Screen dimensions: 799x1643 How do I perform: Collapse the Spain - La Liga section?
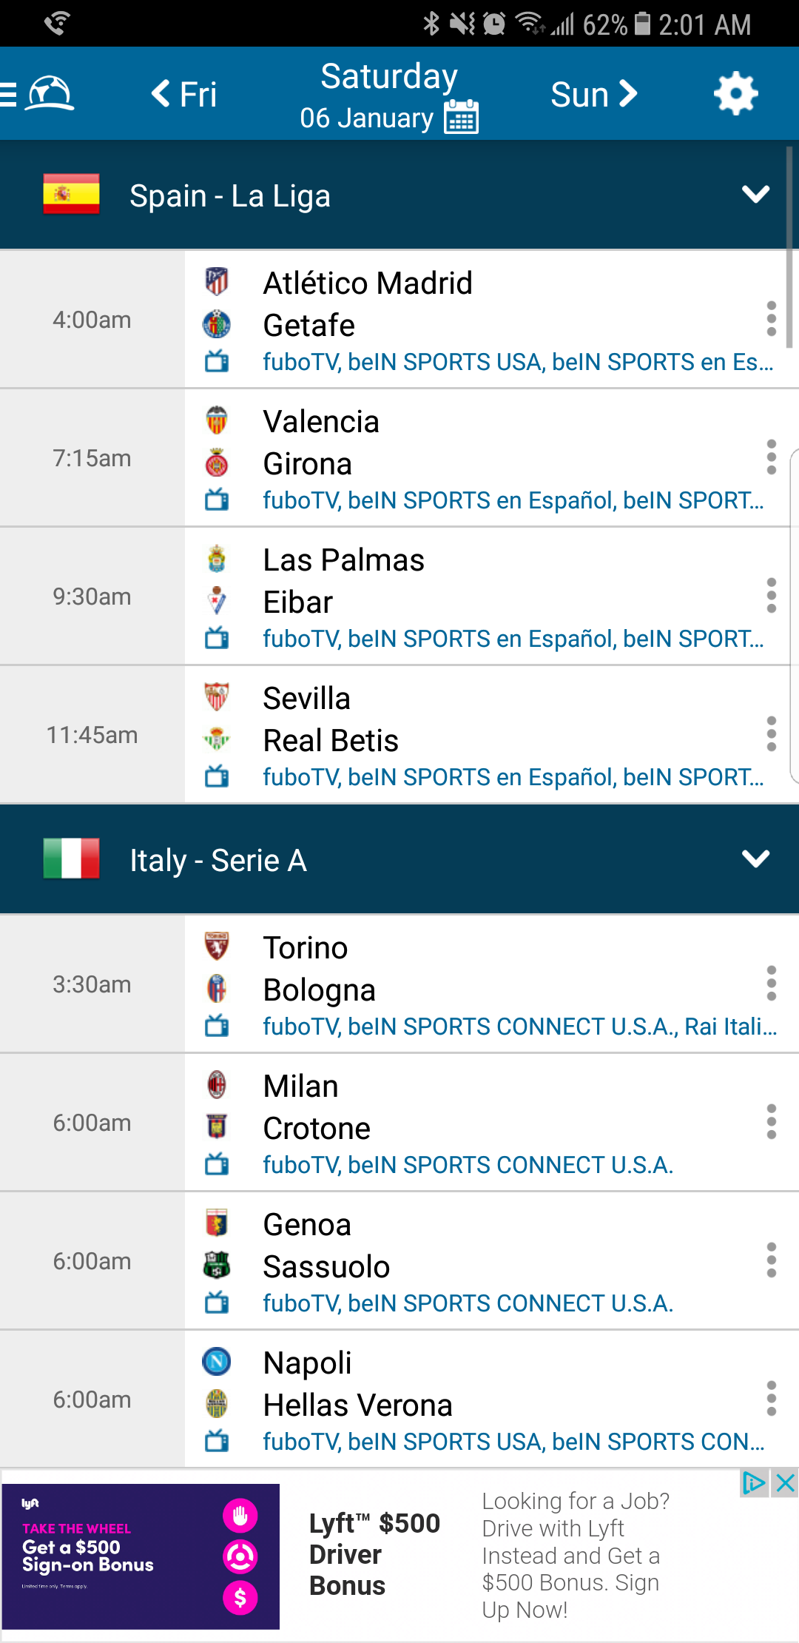[x=755, y=195]
